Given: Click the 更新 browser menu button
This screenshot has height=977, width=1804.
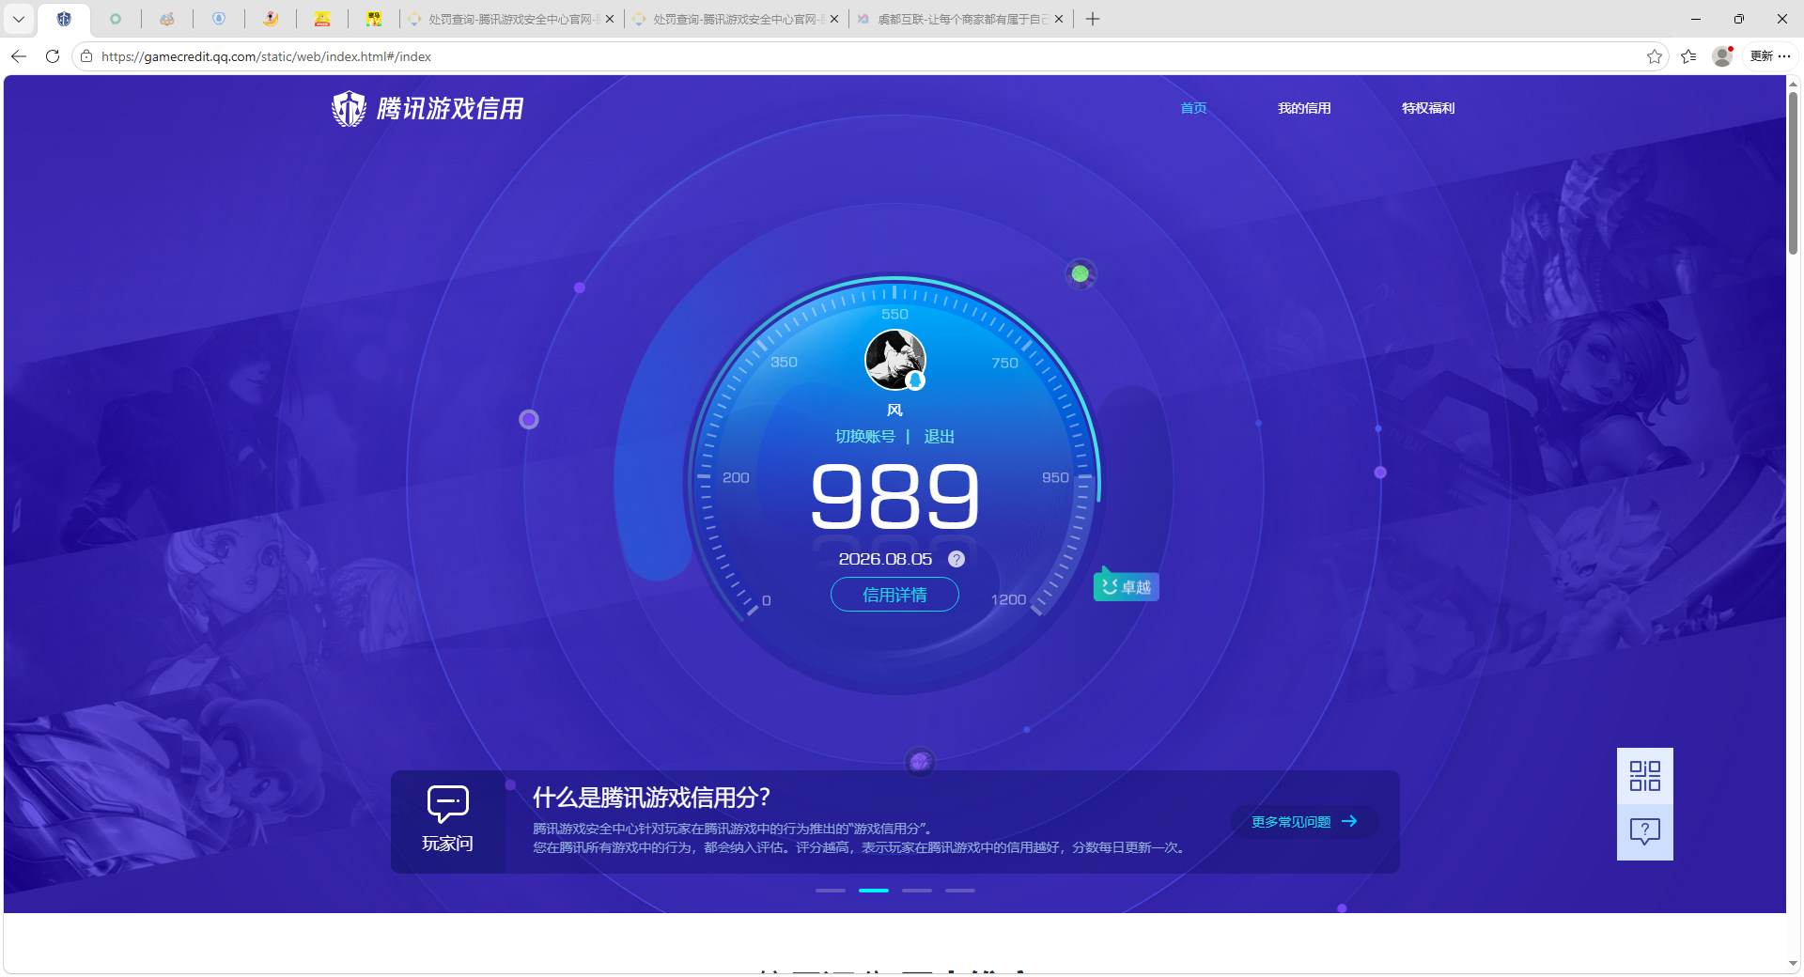Looking at the screenshot, I should tap(1770, 56).
